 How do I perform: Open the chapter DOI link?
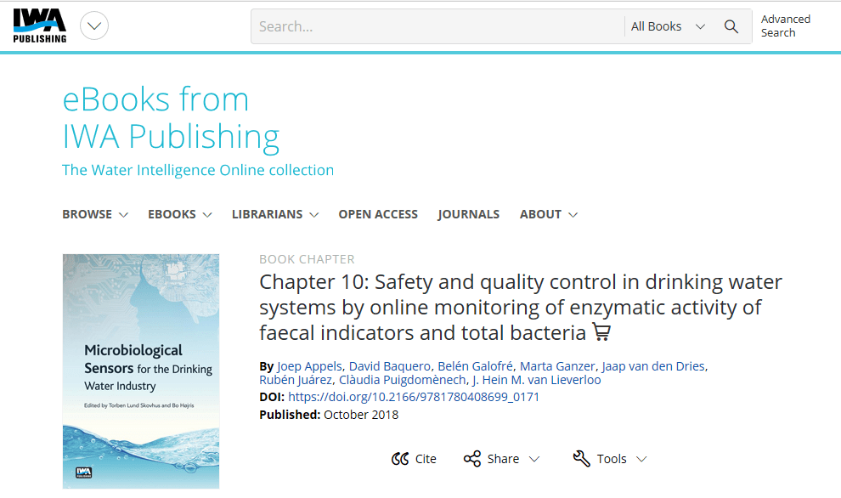[x=414, y=397]
